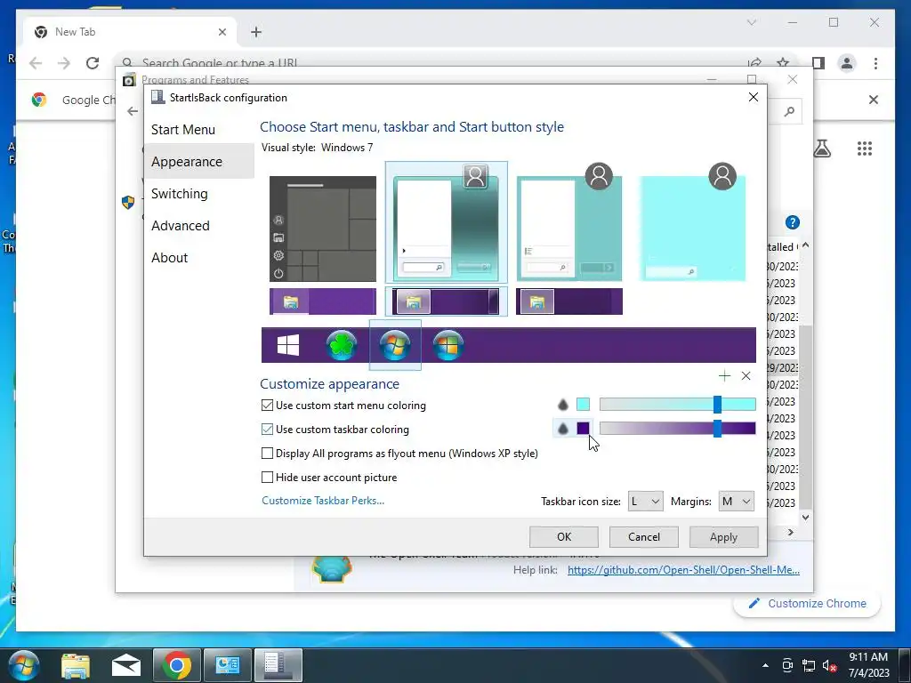
Task: Select the Windows 8 style start orb
Action: (x=448, y=345)
